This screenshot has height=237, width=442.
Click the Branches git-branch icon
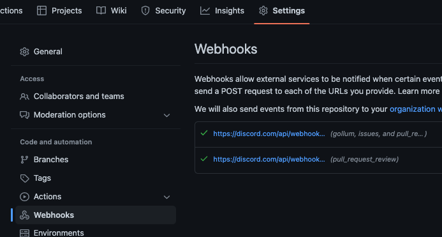pyautogui.click(x=24, y=160)
